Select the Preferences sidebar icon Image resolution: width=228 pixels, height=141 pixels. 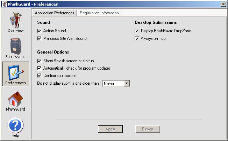pyautogui.click(x=15, y=74)
